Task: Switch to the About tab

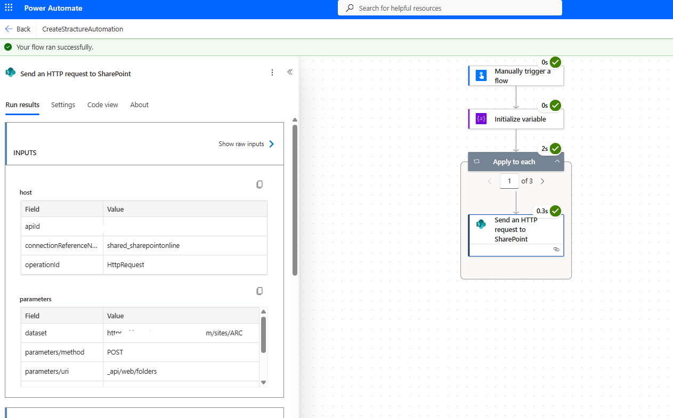Action: click(139, 105)
